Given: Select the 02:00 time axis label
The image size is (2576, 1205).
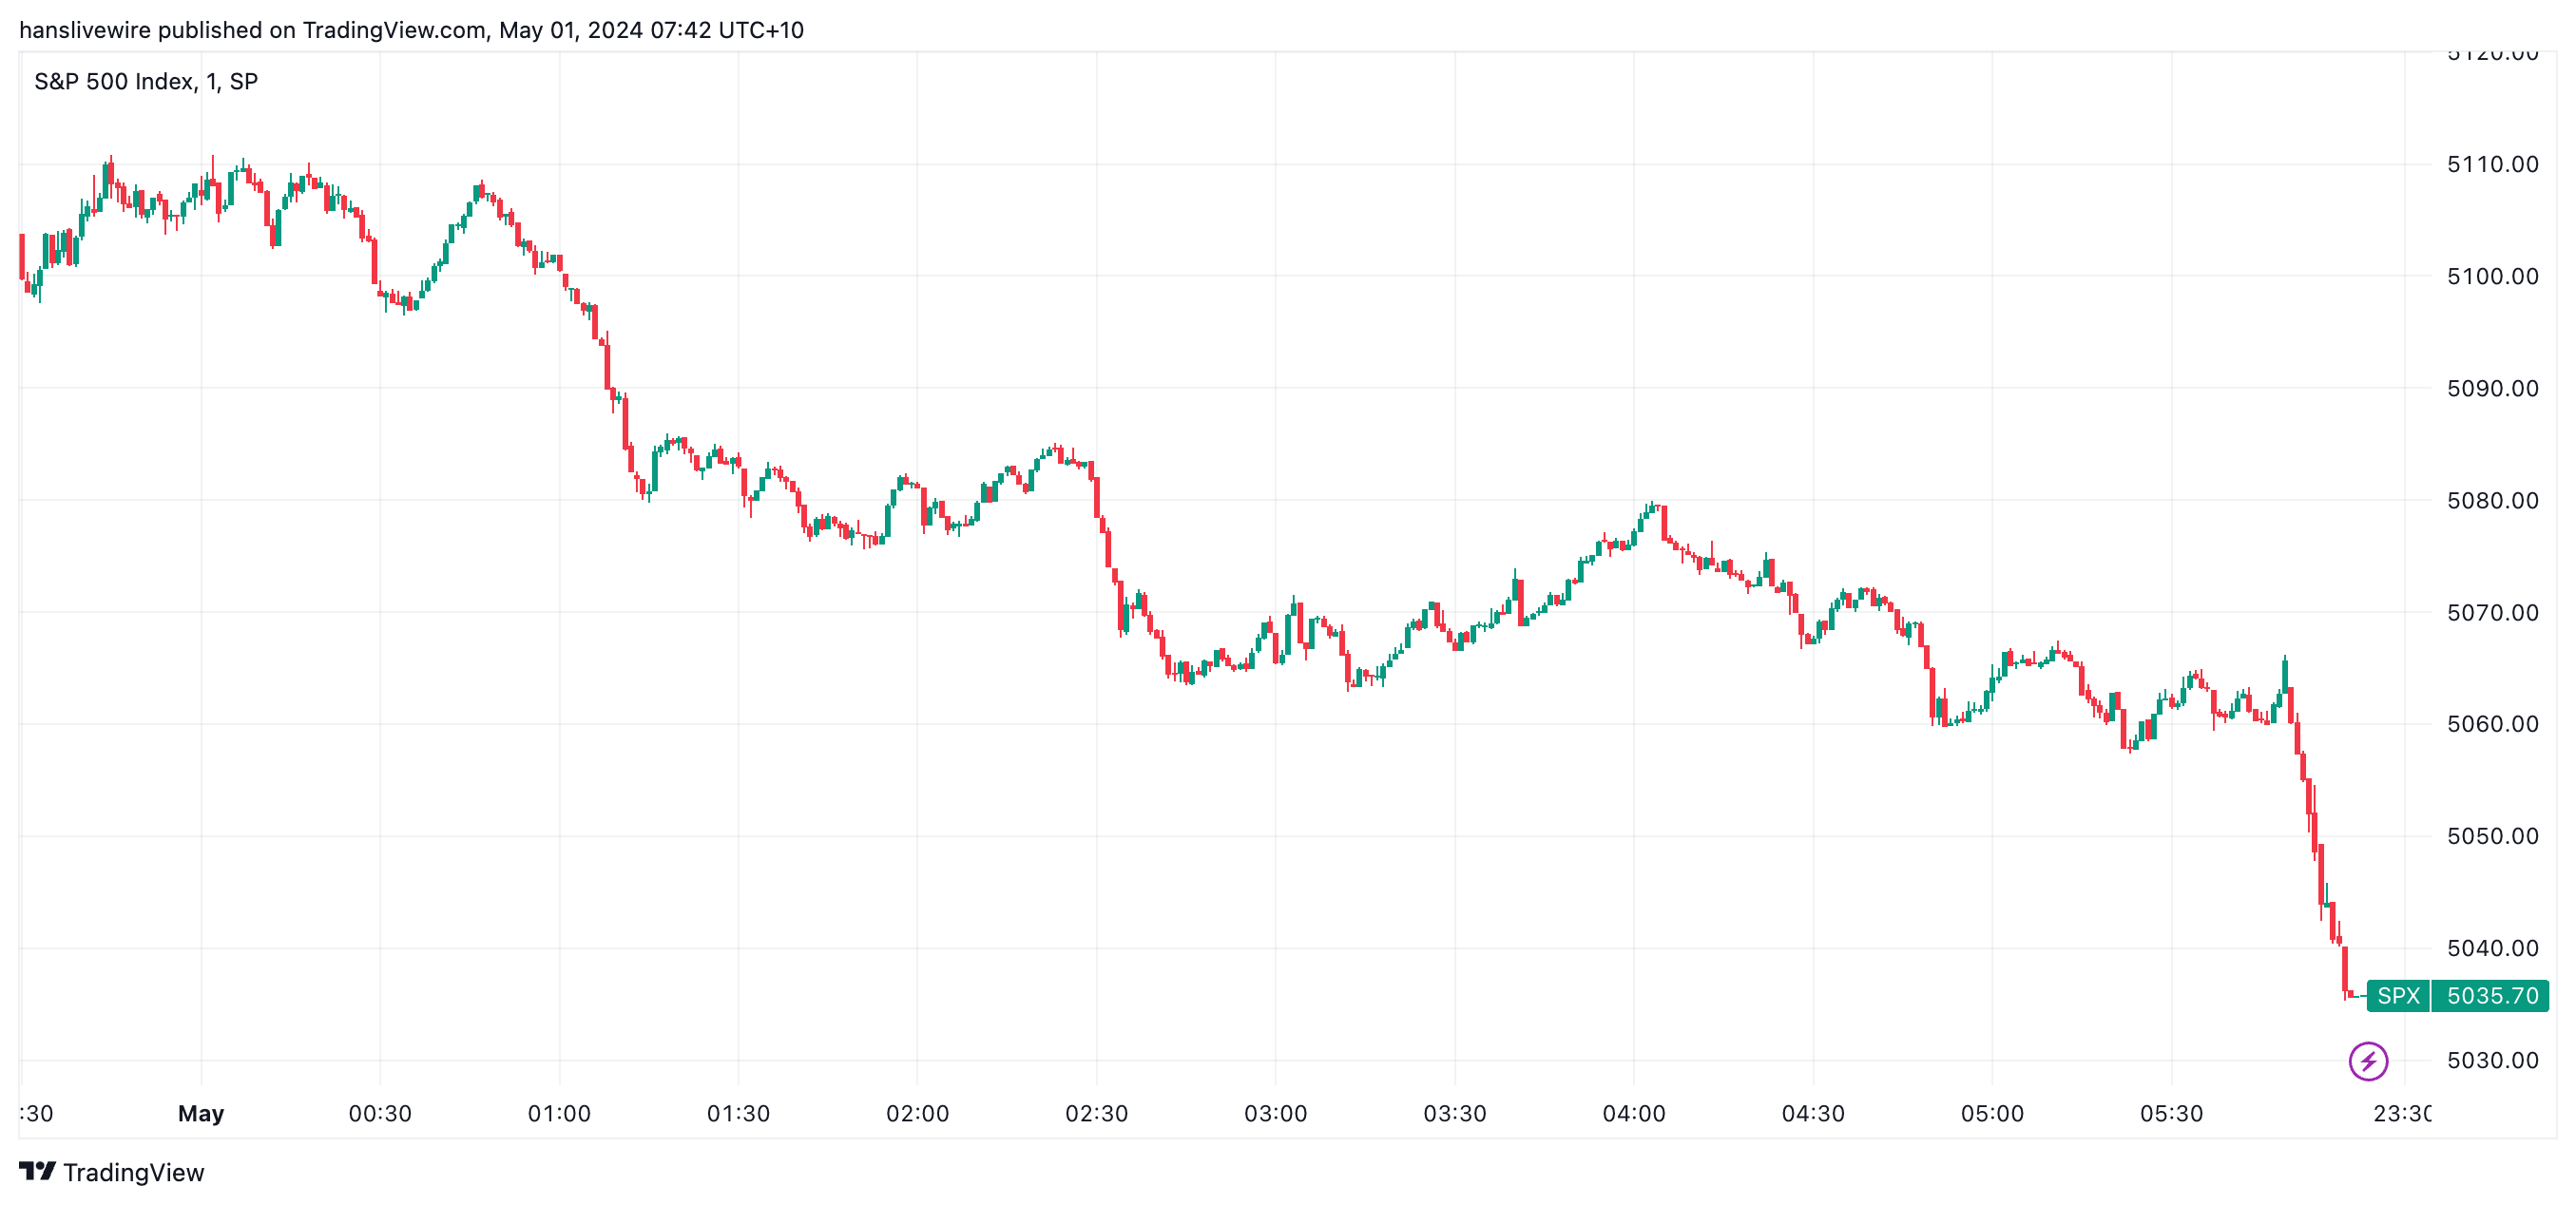Looking at the screenshot, I should (x=917, y=1113).
